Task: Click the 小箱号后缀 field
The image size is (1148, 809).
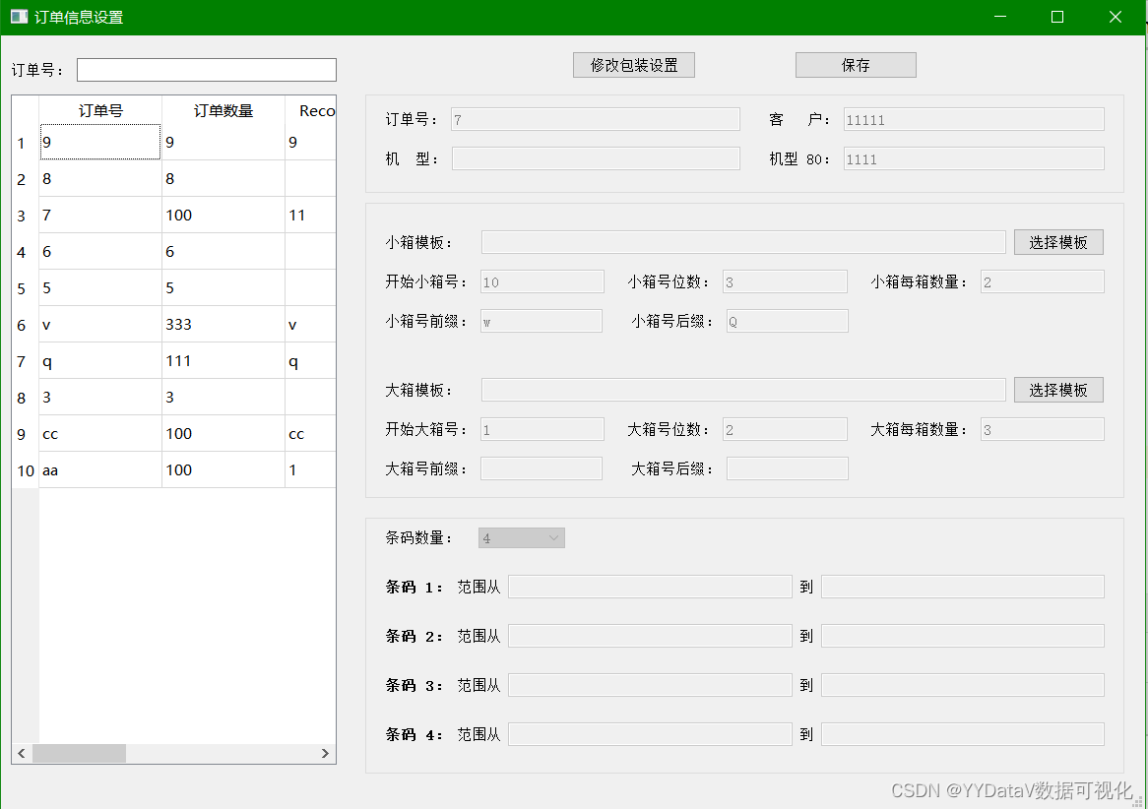Action: pyautogui.click(x=787, y=322)
